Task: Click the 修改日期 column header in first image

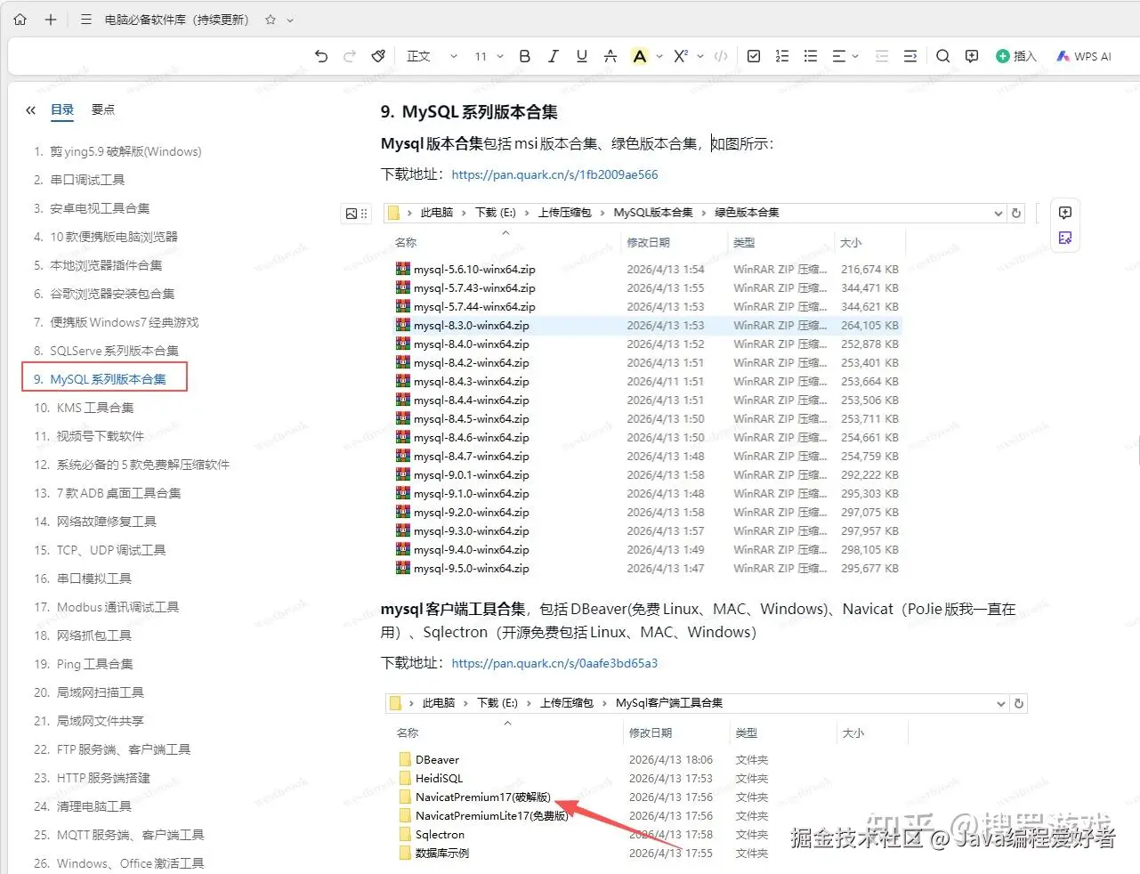Action: pos(648,242)
